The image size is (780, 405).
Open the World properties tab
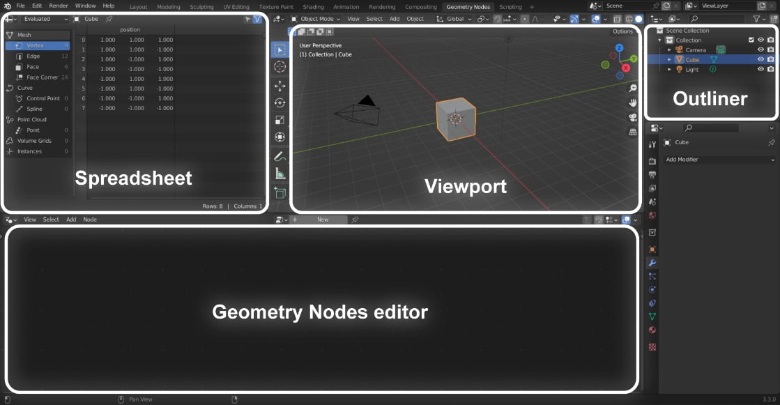[652, 215]
